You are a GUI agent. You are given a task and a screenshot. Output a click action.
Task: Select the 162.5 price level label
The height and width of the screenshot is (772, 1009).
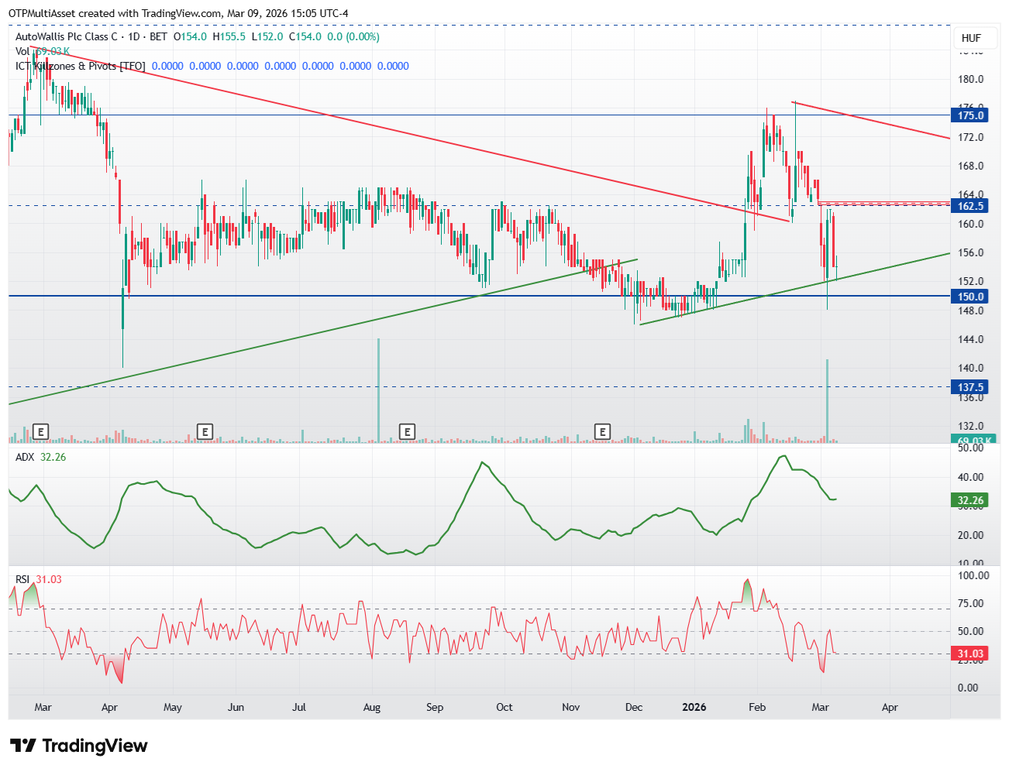tap(970, 206)
